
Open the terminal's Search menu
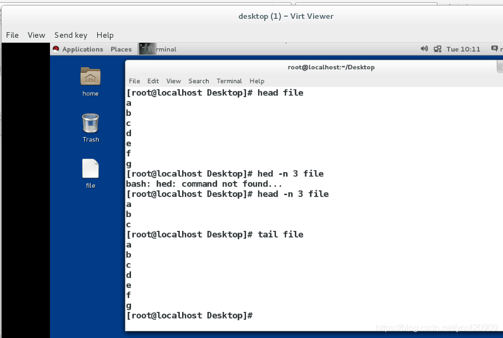pos(199,81)
